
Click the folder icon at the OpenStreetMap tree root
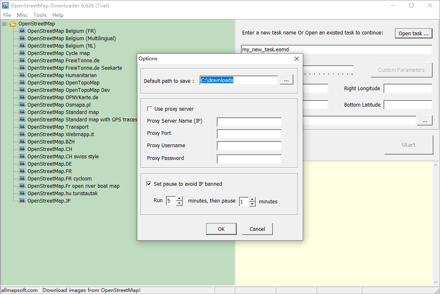(12, 24)
